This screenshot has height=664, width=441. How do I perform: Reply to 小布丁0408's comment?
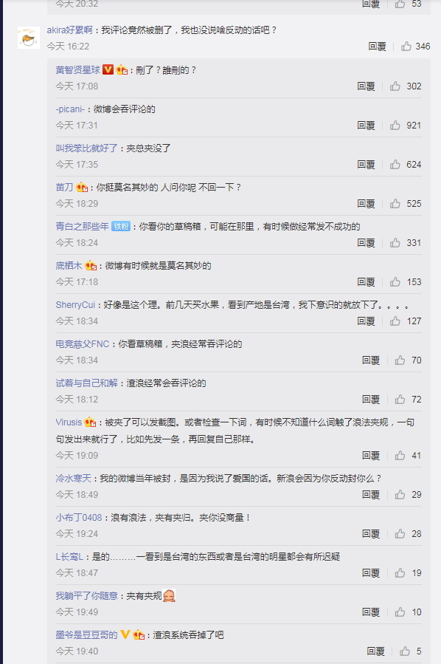371,534
